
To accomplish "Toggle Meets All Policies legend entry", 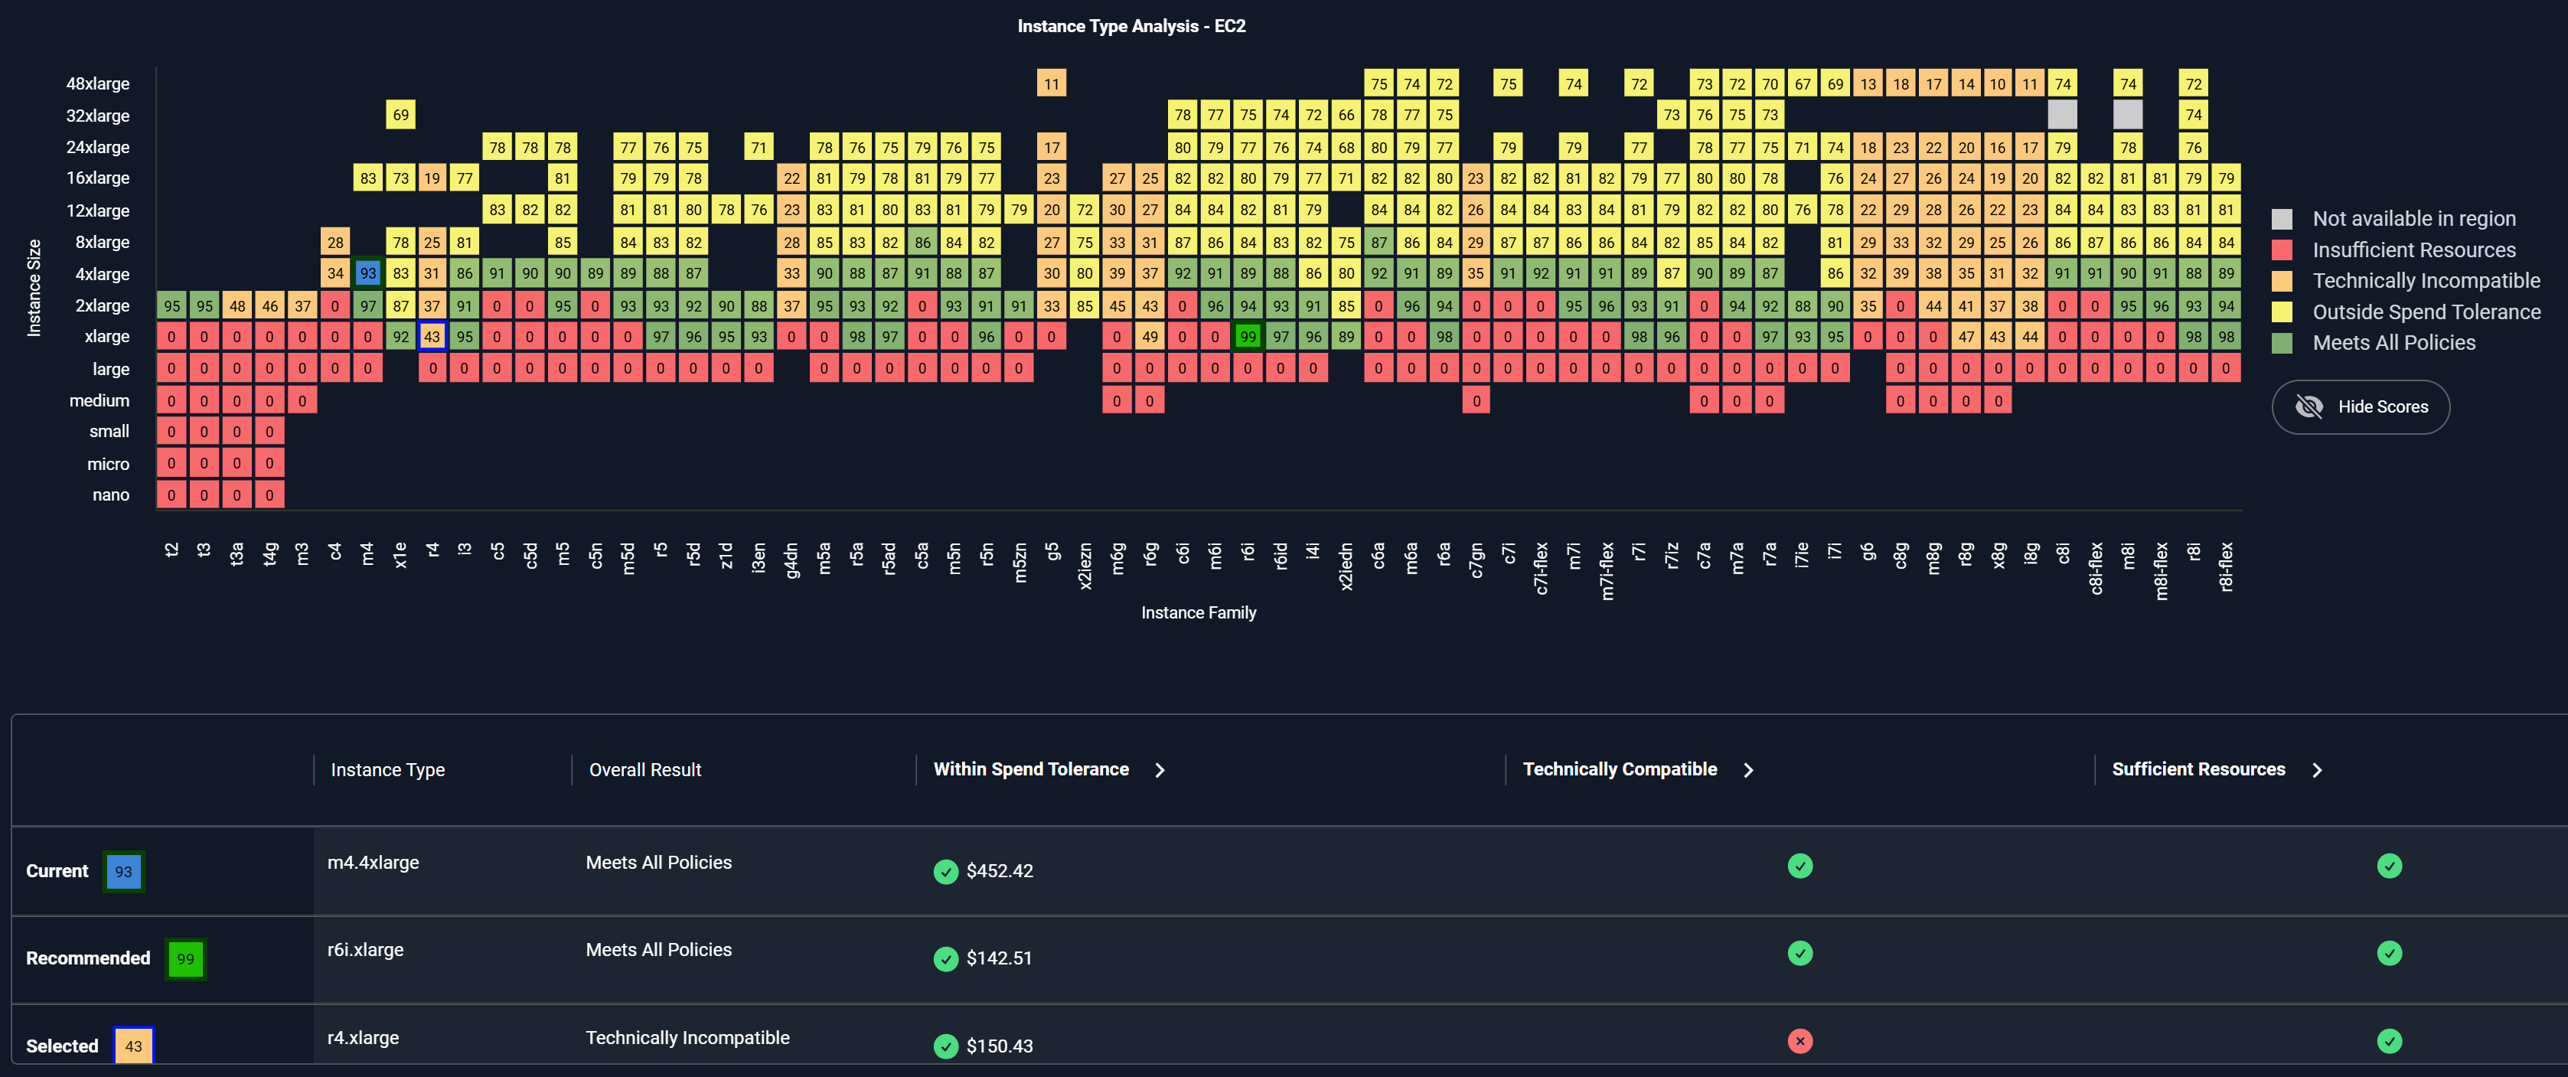I will click(2393, 343).
